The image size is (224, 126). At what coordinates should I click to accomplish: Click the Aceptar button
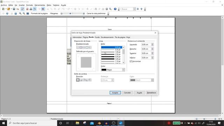115,93
